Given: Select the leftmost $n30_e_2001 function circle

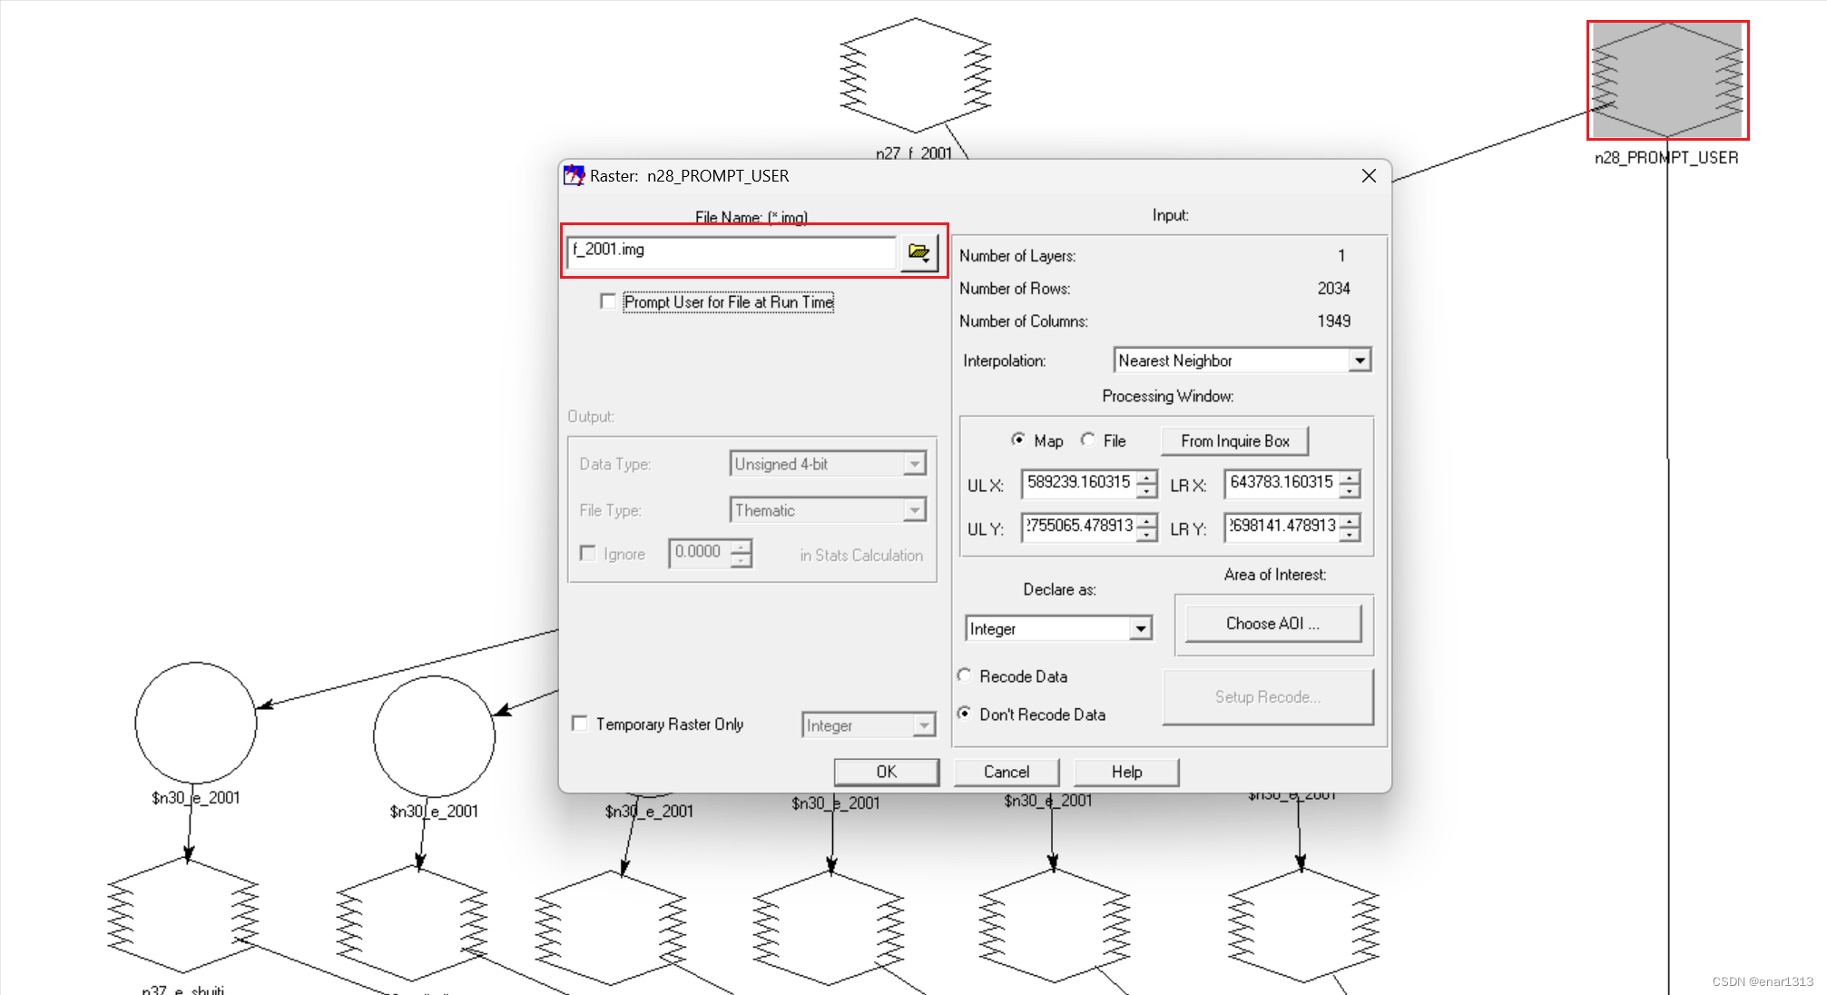Looking at the screenshot, I should coord(195,722).
